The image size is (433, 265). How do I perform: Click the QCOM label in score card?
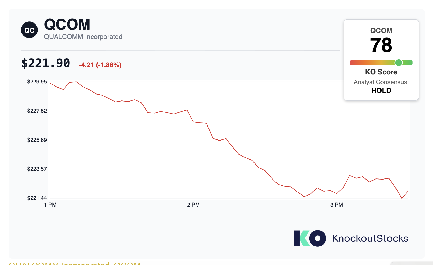tap(381, 30)
